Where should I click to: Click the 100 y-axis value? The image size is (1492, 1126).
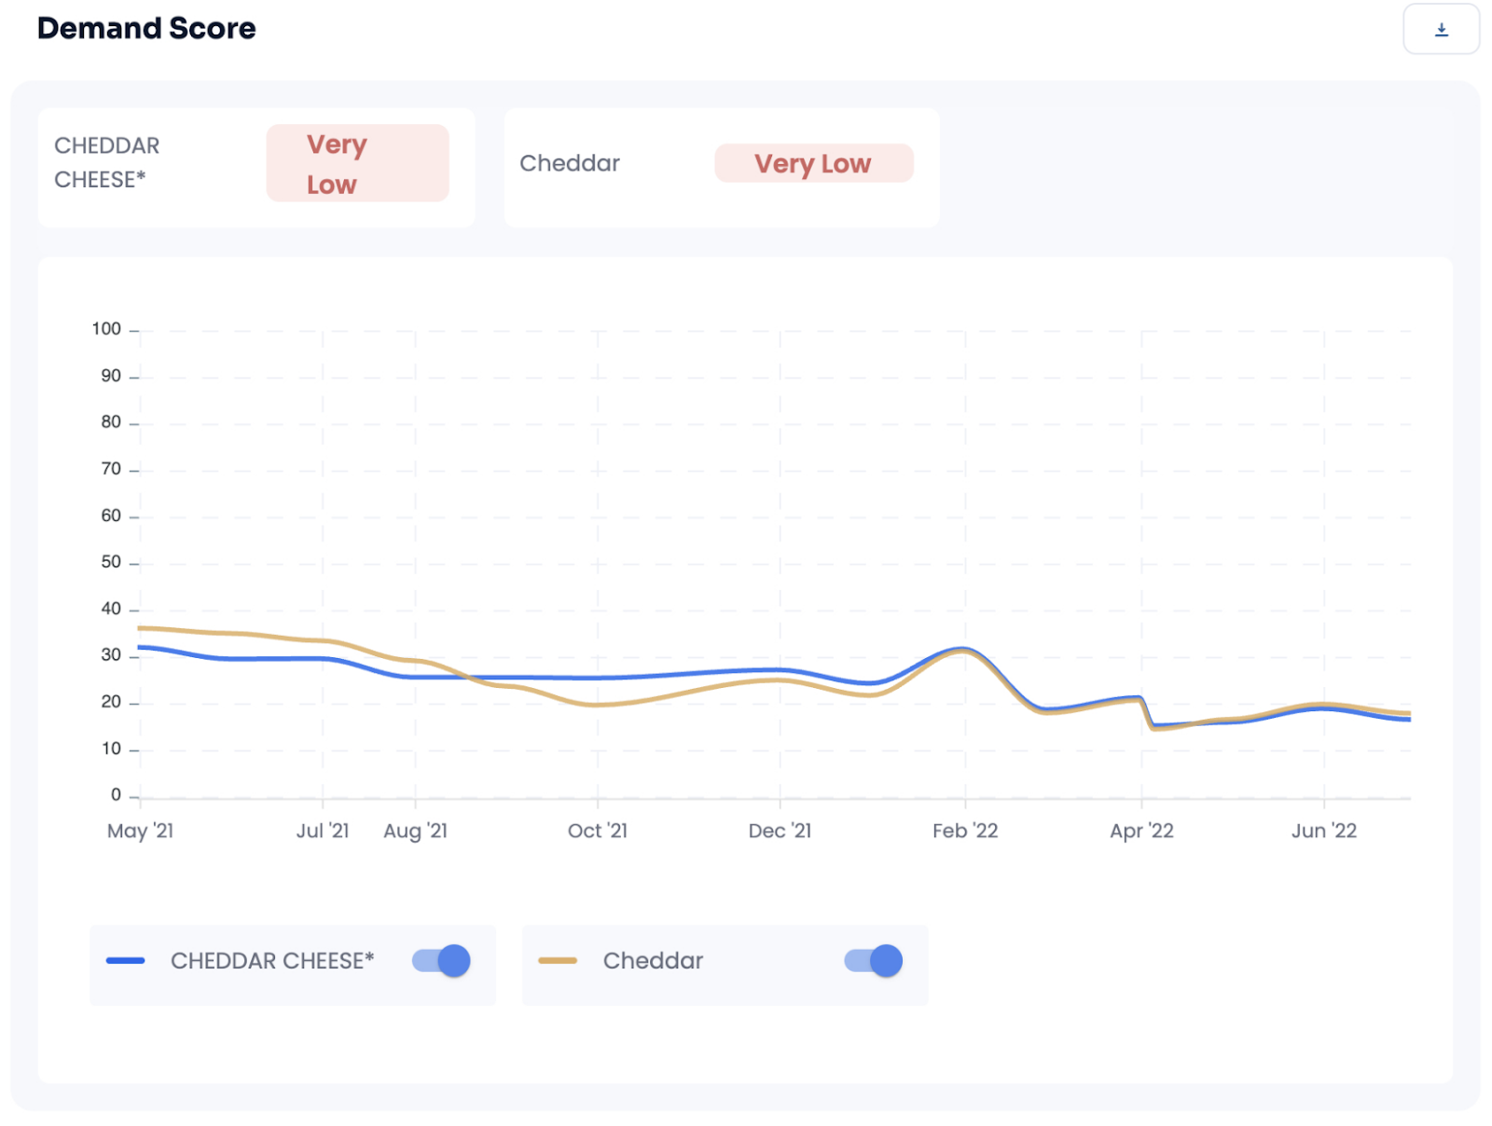pyautogui.click(x=106, y=329)
